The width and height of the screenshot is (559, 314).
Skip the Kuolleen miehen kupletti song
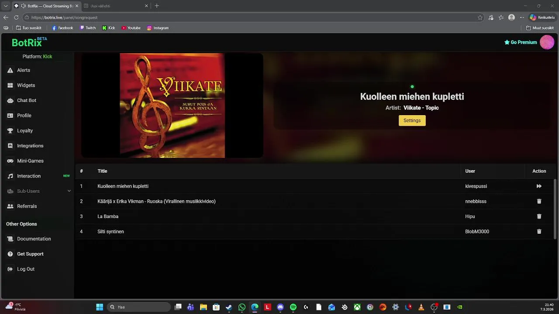539,186
